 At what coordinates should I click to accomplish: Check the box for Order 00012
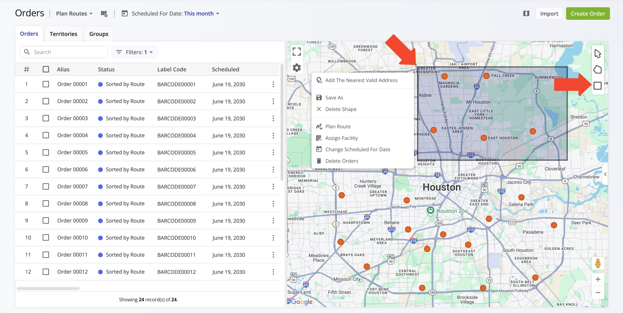point(46,272)
